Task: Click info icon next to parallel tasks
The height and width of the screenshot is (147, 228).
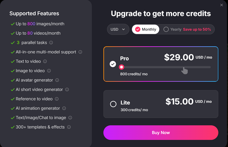Action: 51,43
